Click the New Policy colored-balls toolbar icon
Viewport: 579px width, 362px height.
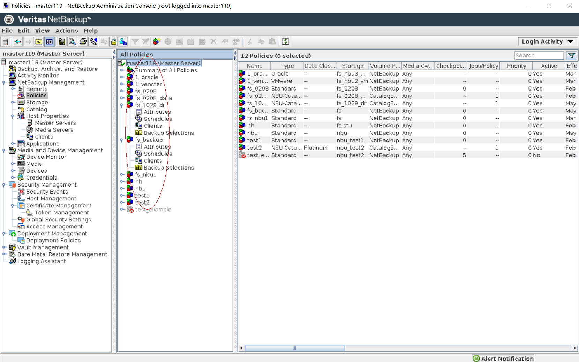tap(157, 42)
